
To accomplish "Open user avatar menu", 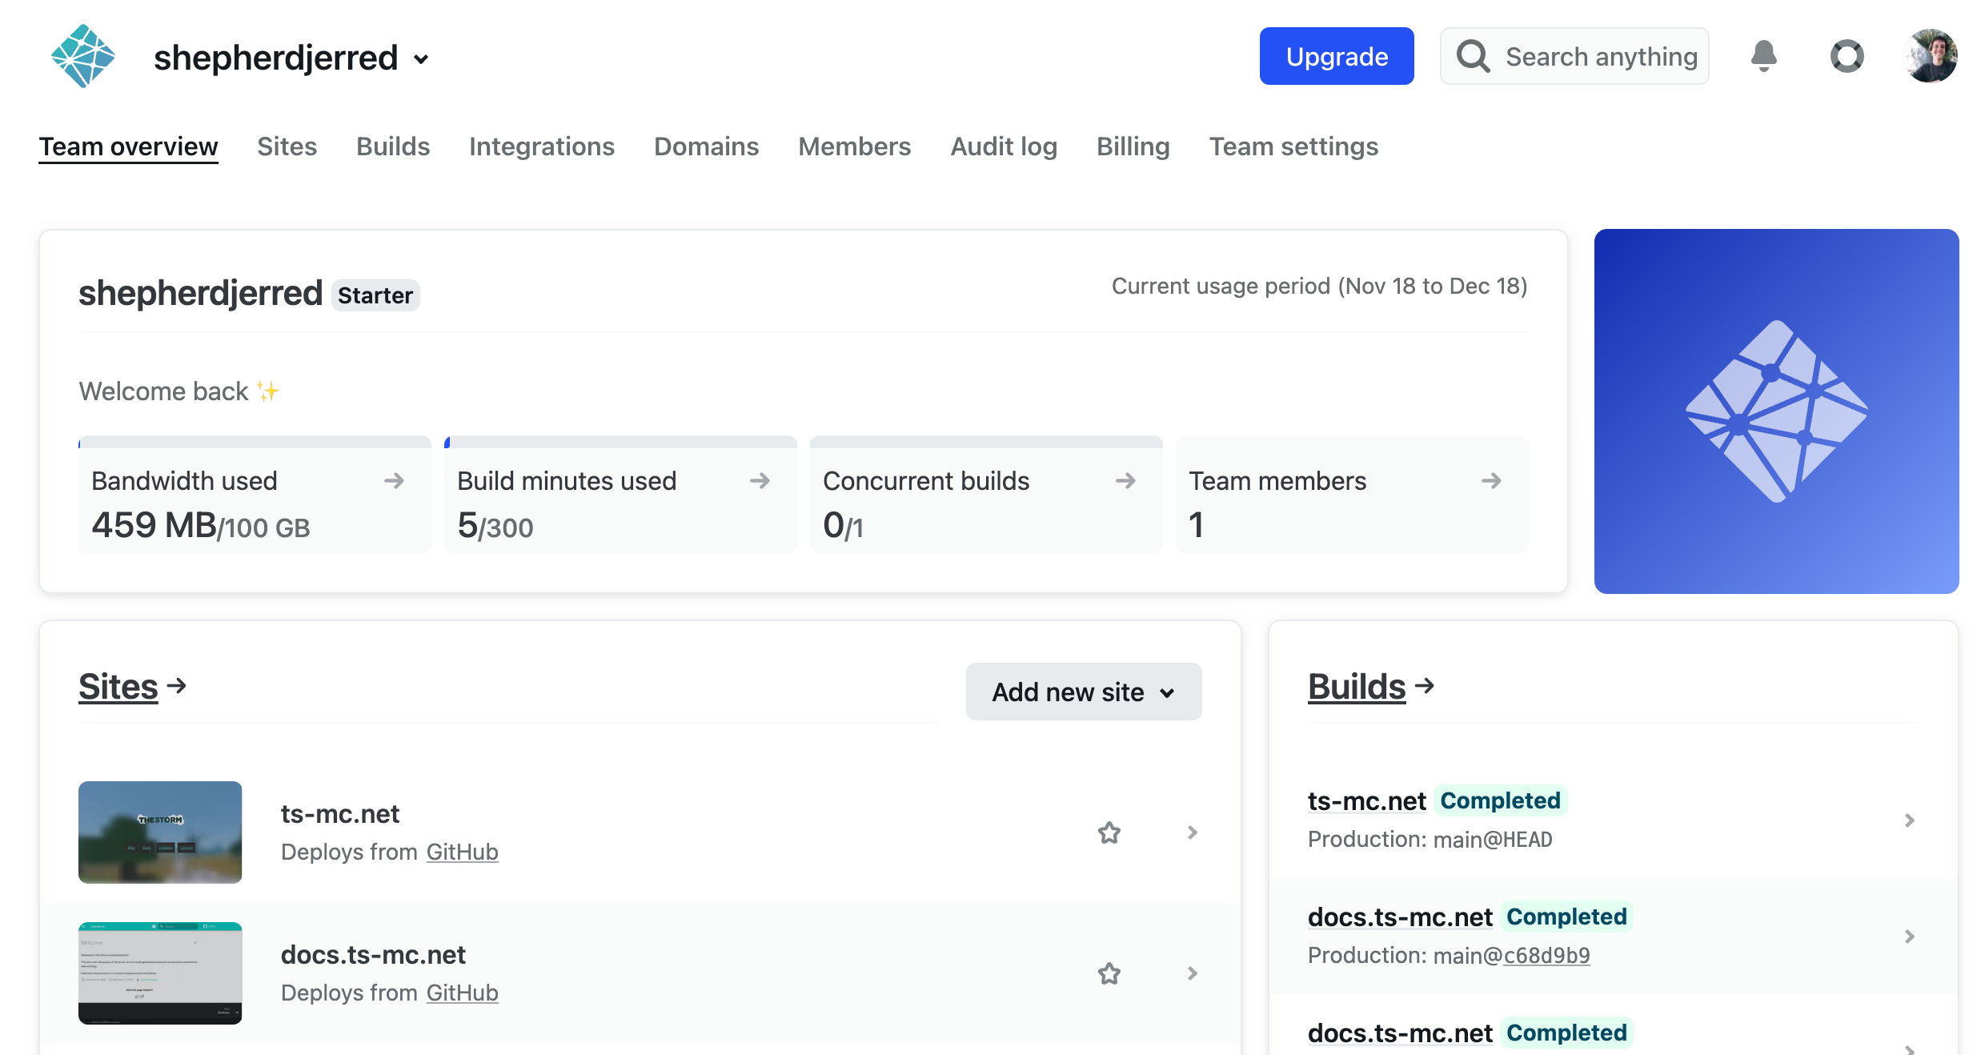I will [x=1931, y=56].
